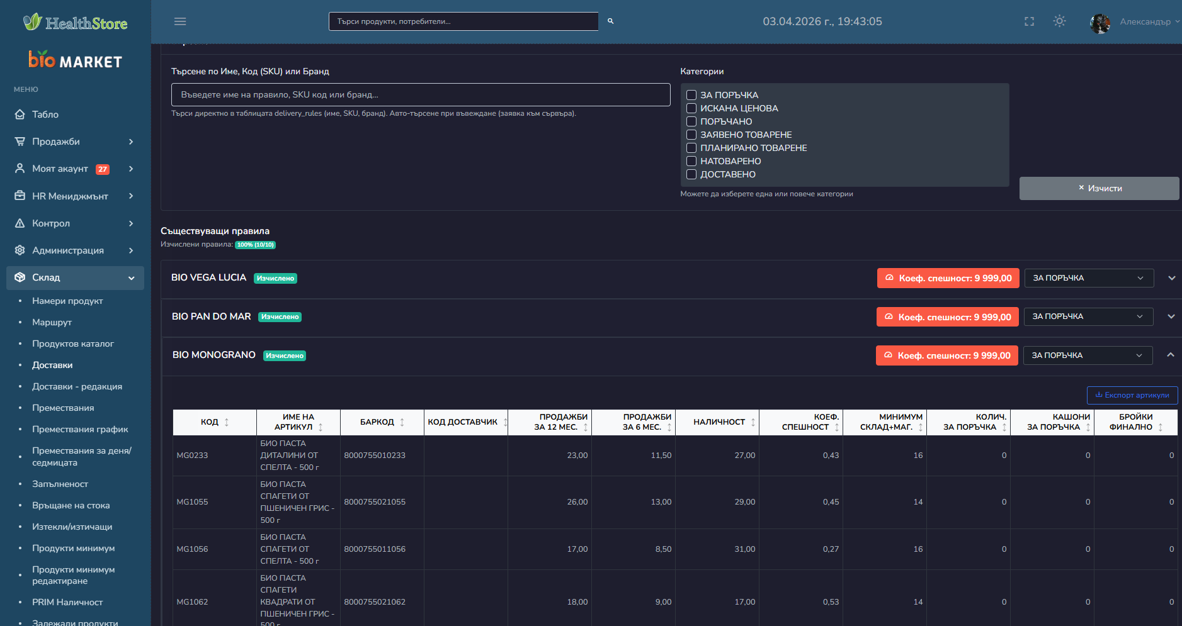The image size is (1182, 626).
Task: Click the Табло home icon
Action: 20,115
